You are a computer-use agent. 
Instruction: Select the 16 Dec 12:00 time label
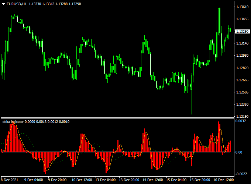224,180
